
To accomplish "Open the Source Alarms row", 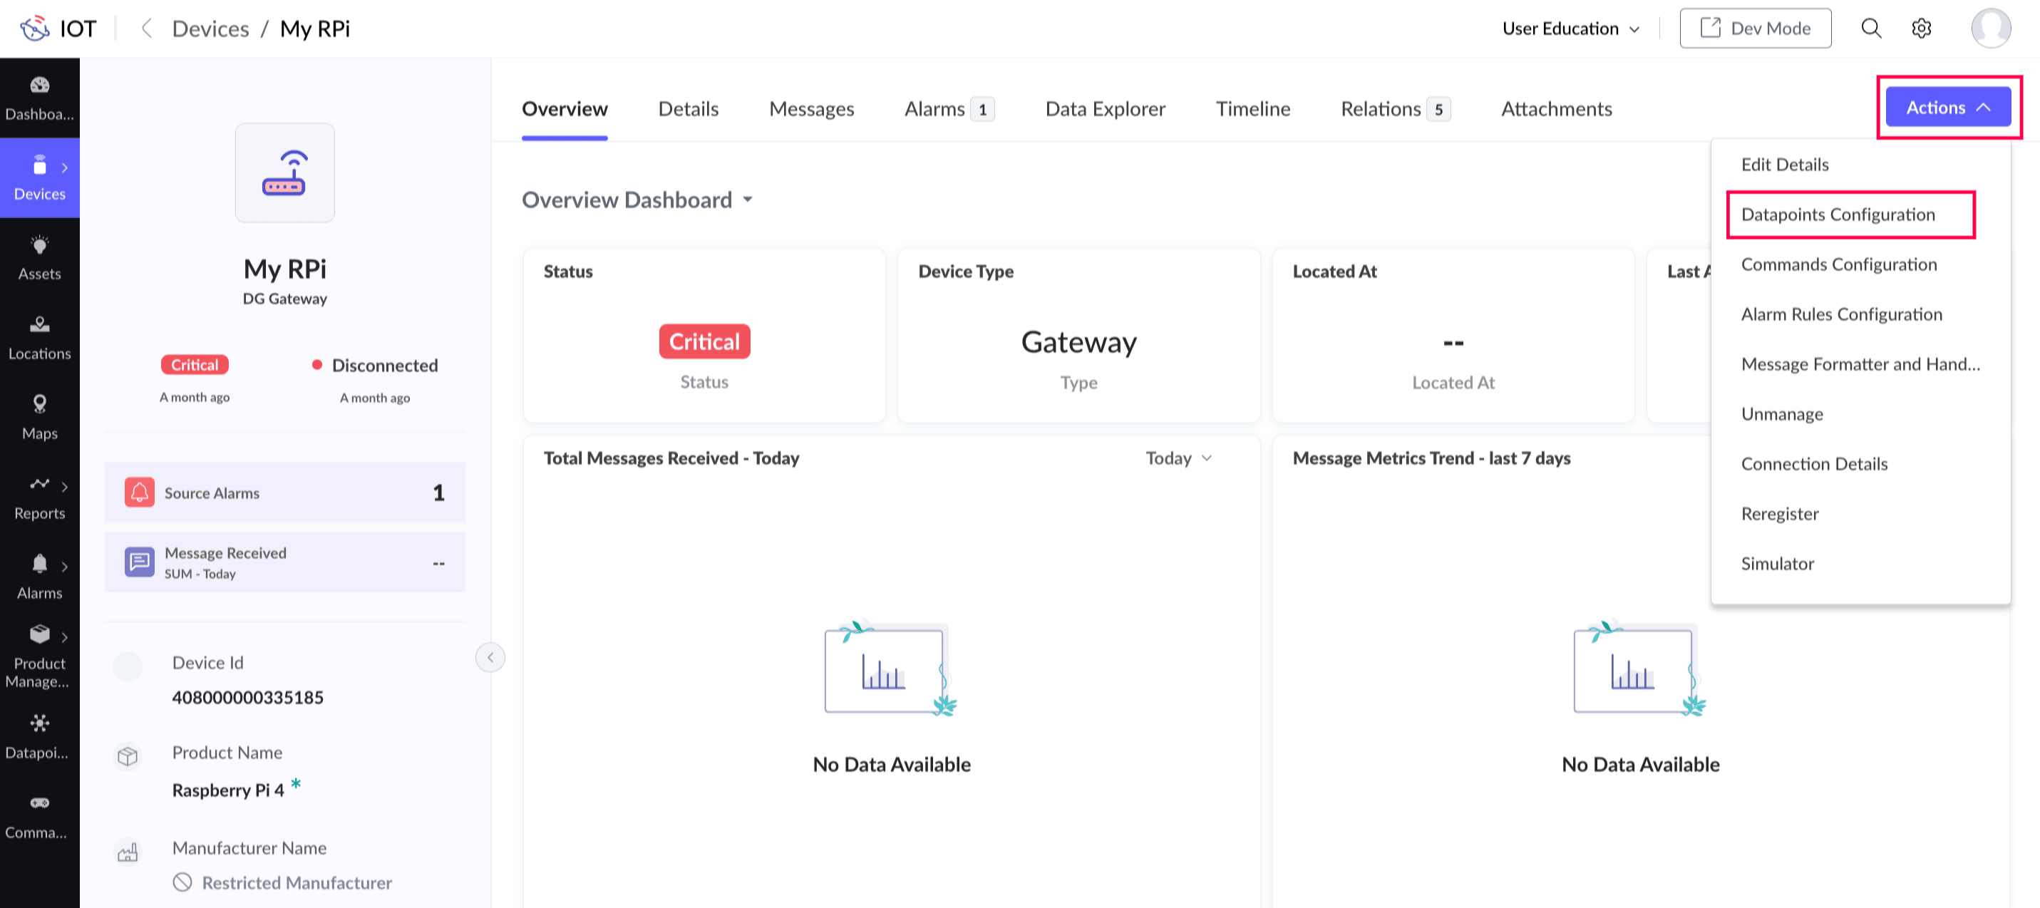I will pyautogui.click(x=284, y=492).
